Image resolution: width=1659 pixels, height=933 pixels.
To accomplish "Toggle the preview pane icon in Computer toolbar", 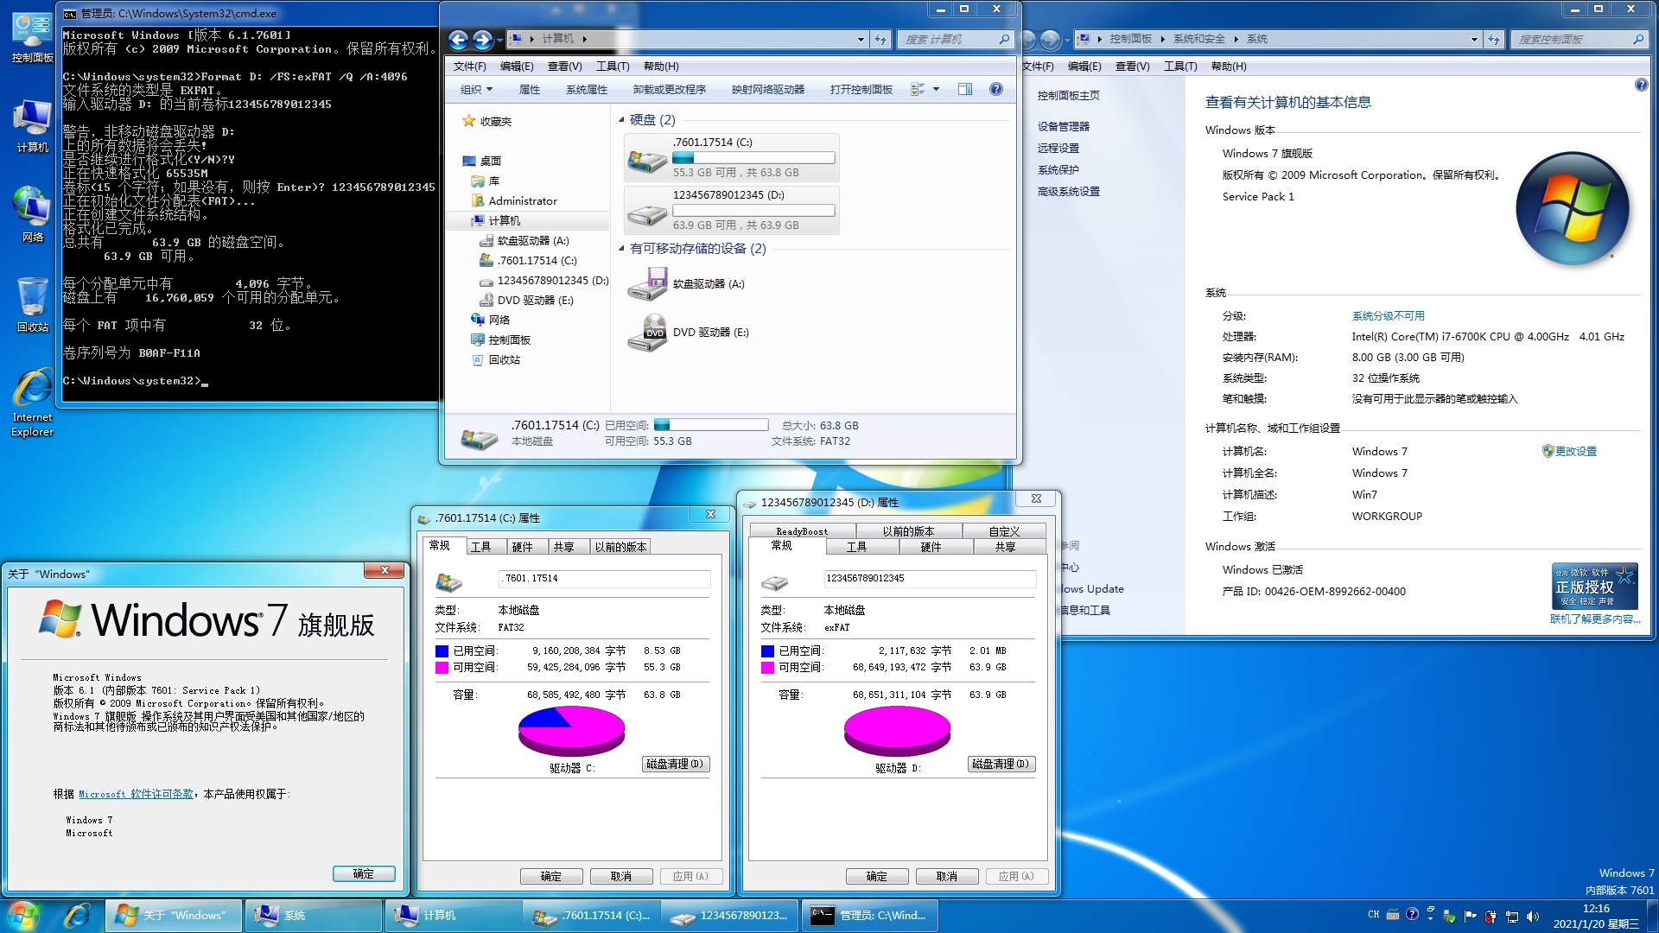I will tap(965, 89).
